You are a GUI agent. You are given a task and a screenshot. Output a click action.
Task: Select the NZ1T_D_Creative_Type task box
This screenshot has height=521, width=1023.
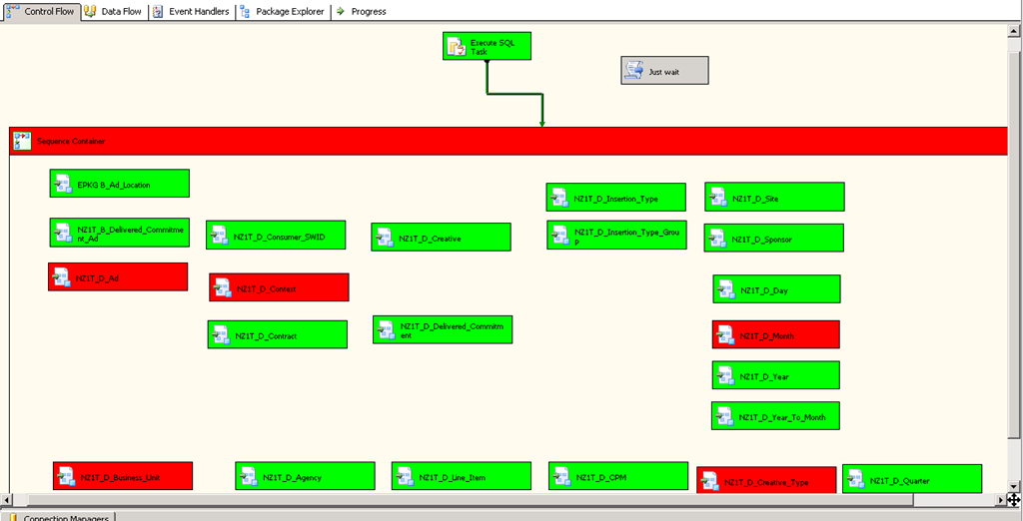(x=766, y=481)
